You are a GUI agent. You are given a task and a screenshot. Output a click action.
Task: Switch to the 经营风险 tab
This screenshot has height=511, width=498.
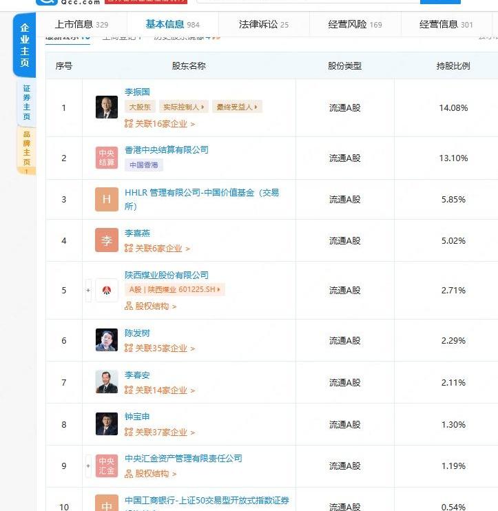point(355,24)
